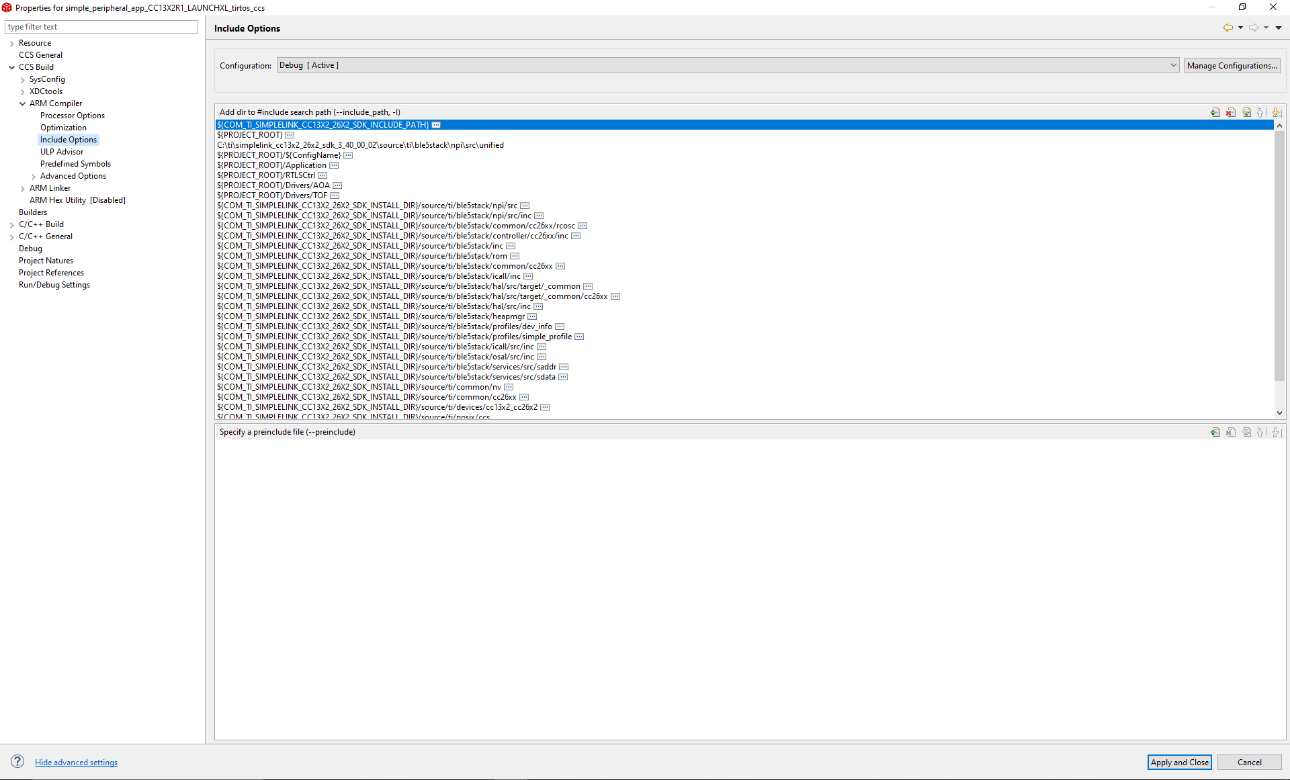Click Move Down icon for include paths
This screenshot has height=780, width=1290.
(1277, 112)
